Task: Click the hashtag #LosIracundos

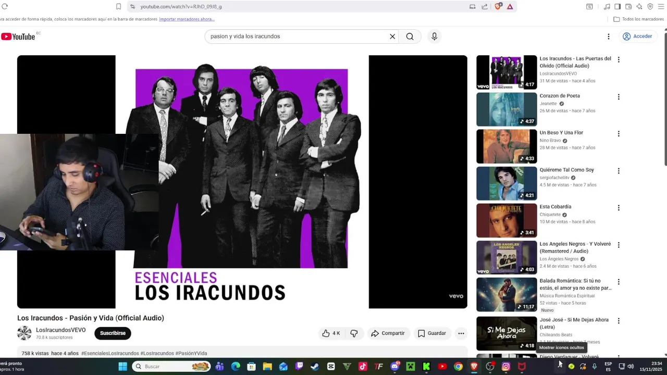Action: (x=157, y=353)
